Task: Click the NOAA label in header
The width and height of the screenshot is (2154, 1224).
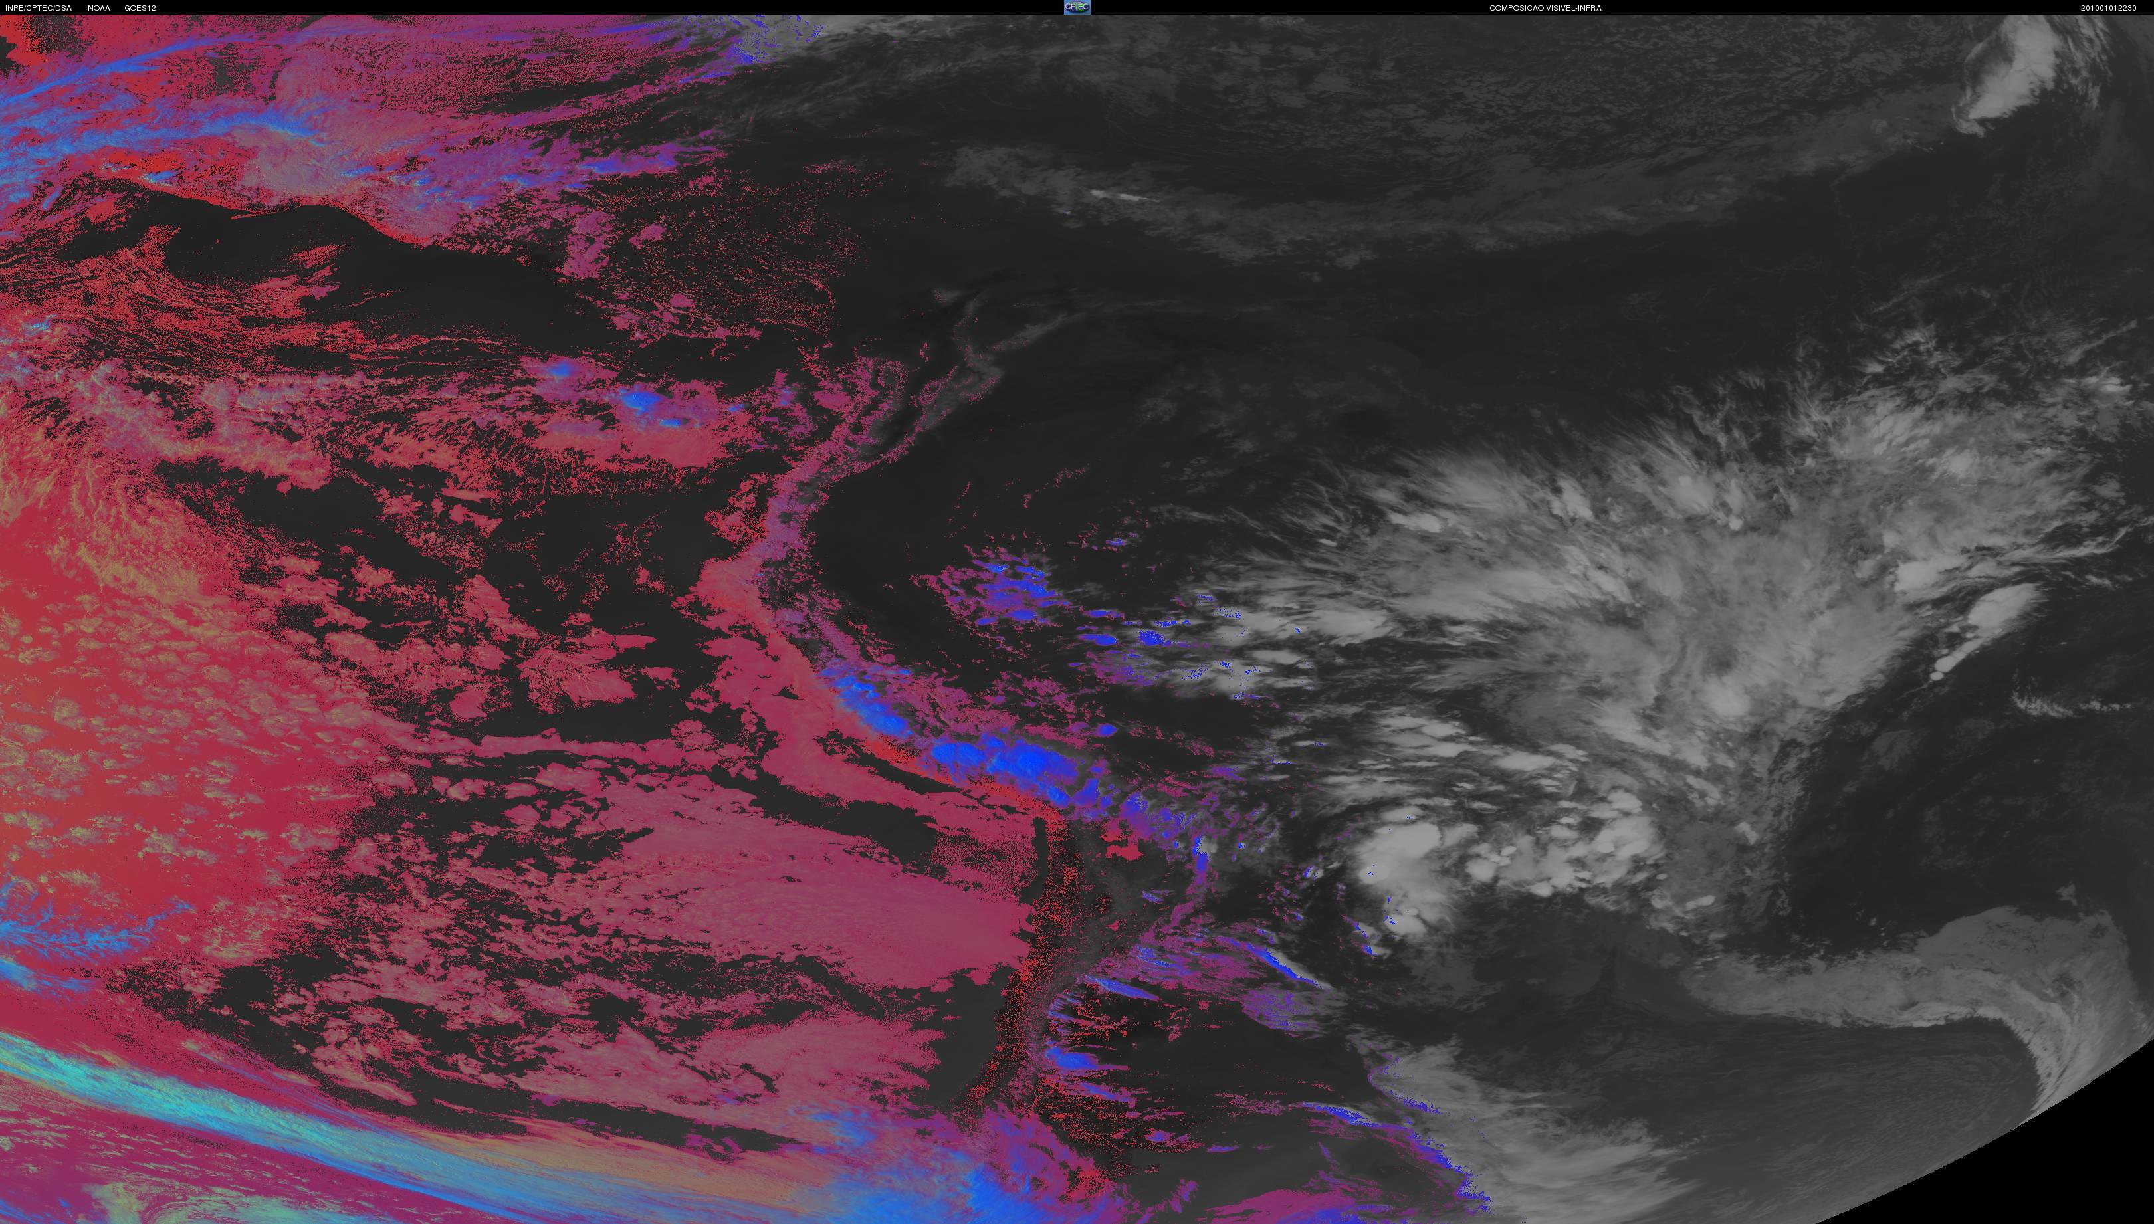Action: [98, 7]
